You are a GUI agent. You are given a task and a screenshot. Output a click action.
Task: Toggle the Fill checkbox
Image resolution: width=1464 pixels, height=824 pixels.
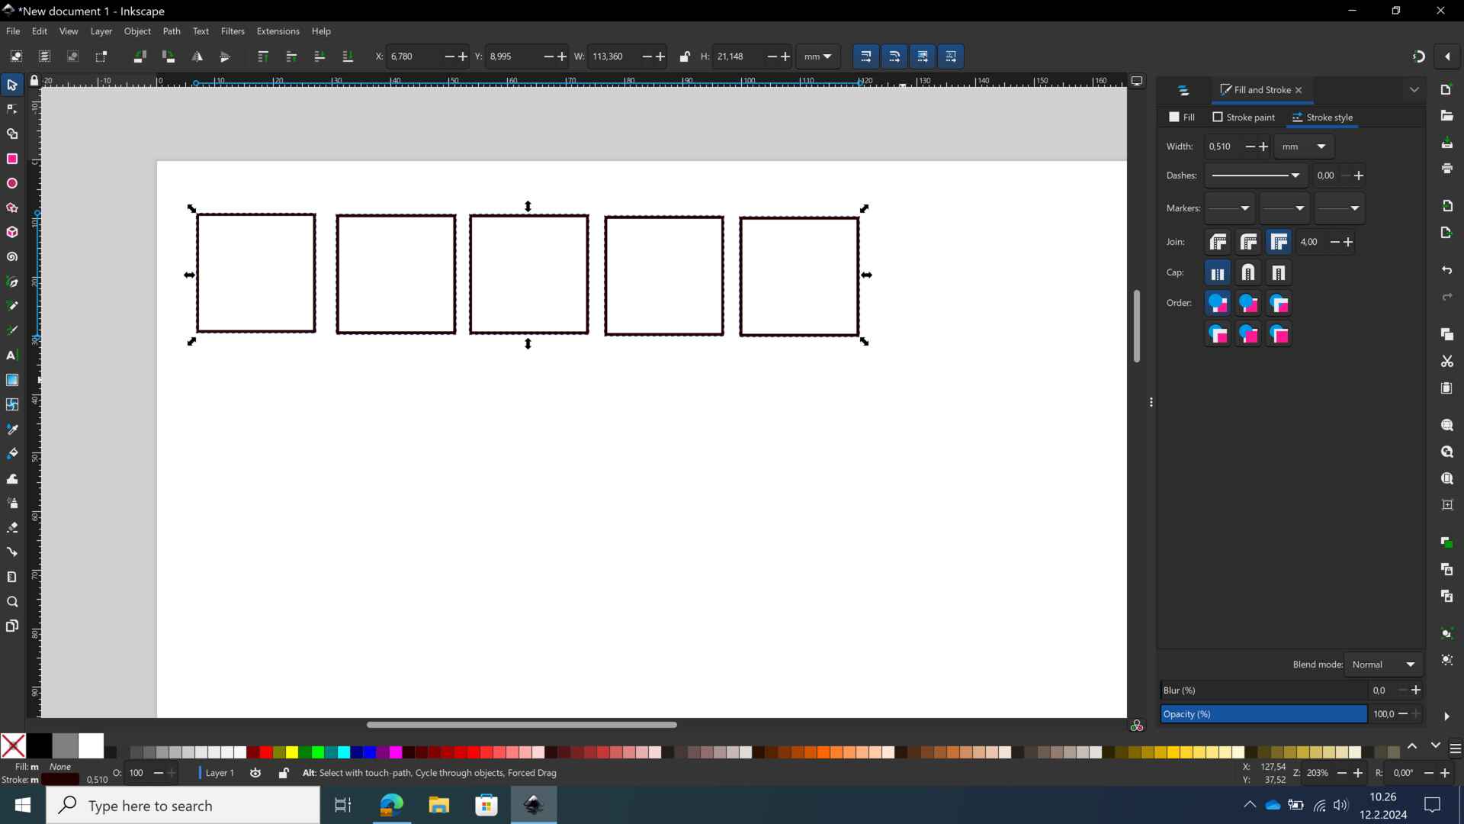tap(1173, 117)
